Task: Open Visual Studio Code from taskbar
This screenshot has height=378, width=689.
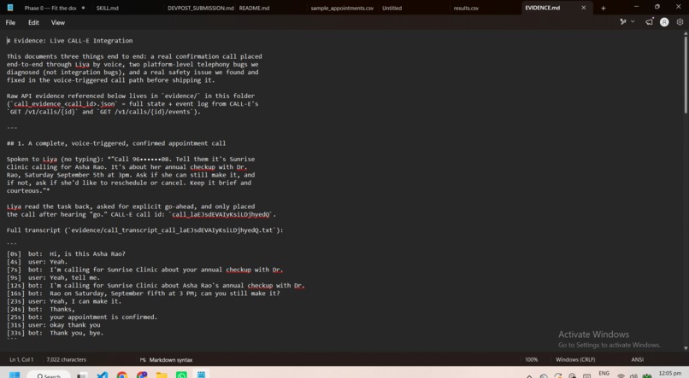Action: 102,375
